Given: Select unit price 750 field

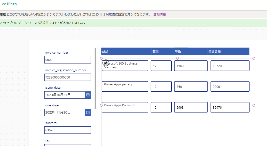Looking at the screenshot, I should point(191,87).
